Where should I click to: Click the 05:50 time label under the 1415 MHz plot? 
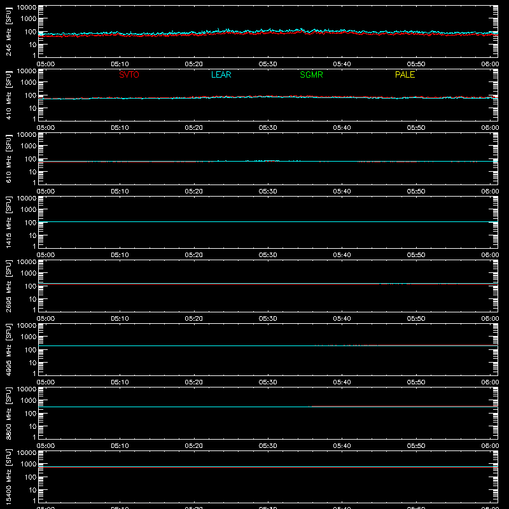click(x=416, y=255)
